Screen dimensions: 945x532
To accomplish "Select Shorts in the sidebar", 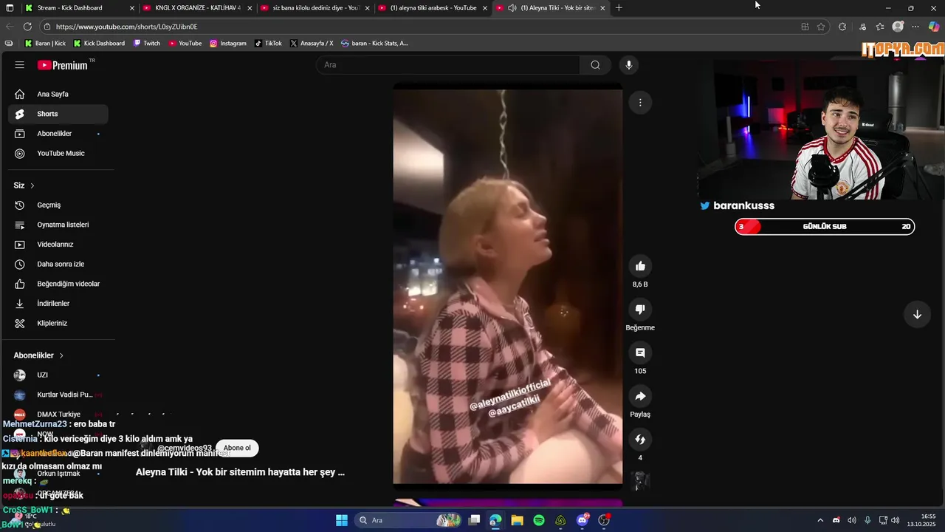I will (x=58, y=114).
